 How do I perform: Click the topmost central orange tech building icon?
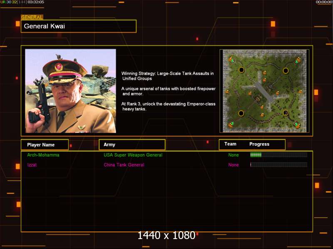264,73
